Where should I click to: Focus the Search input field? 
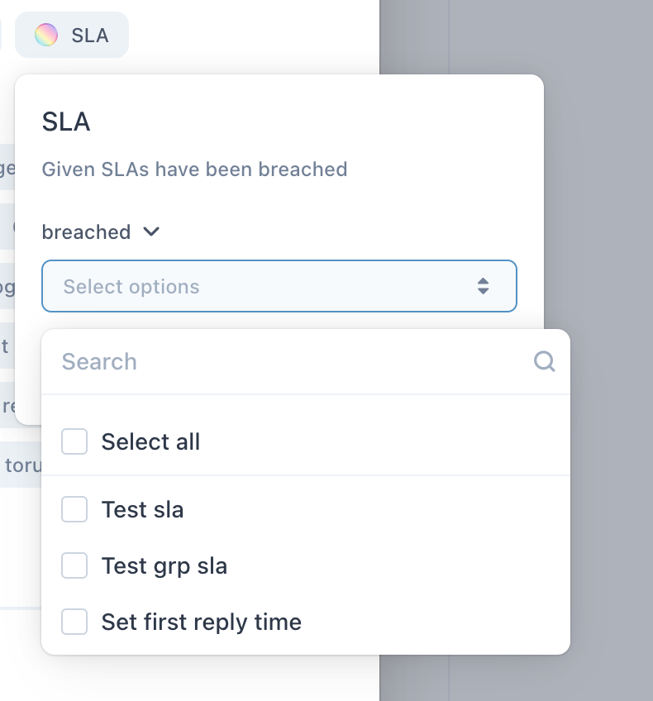(x=295, y=361)
